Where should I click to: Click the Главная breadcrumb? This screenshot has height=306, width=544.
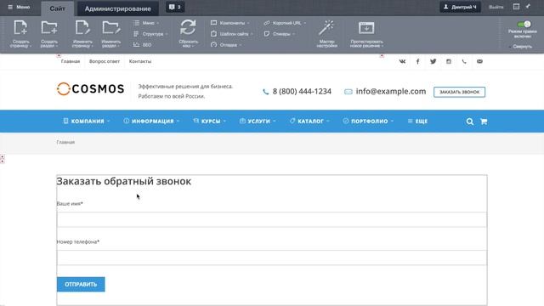click(65, 142)
